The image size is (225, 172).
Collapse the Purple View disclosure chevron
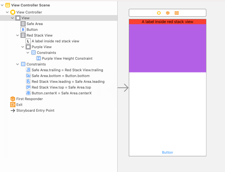pos(23,47)
